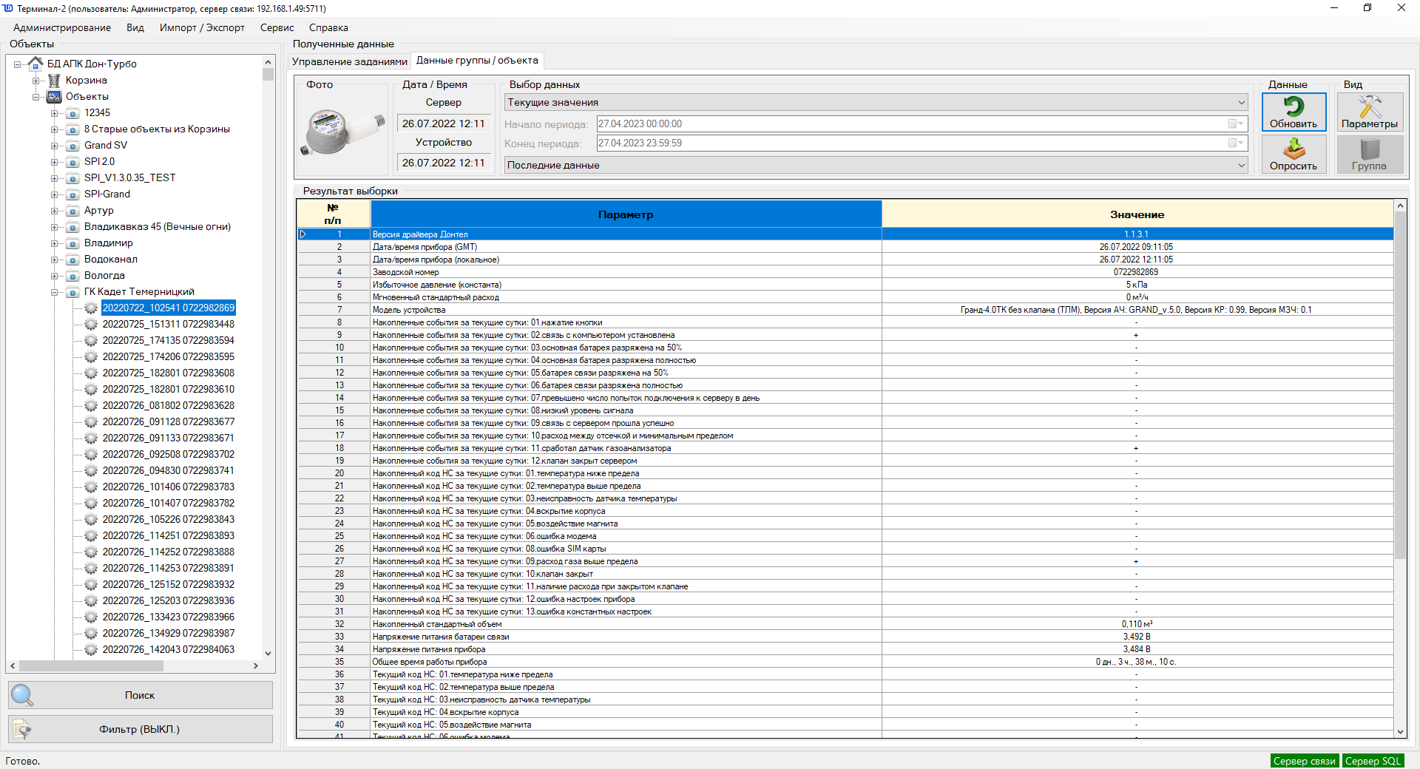Open the Импорт / Экспорт menu

[202, 27]
